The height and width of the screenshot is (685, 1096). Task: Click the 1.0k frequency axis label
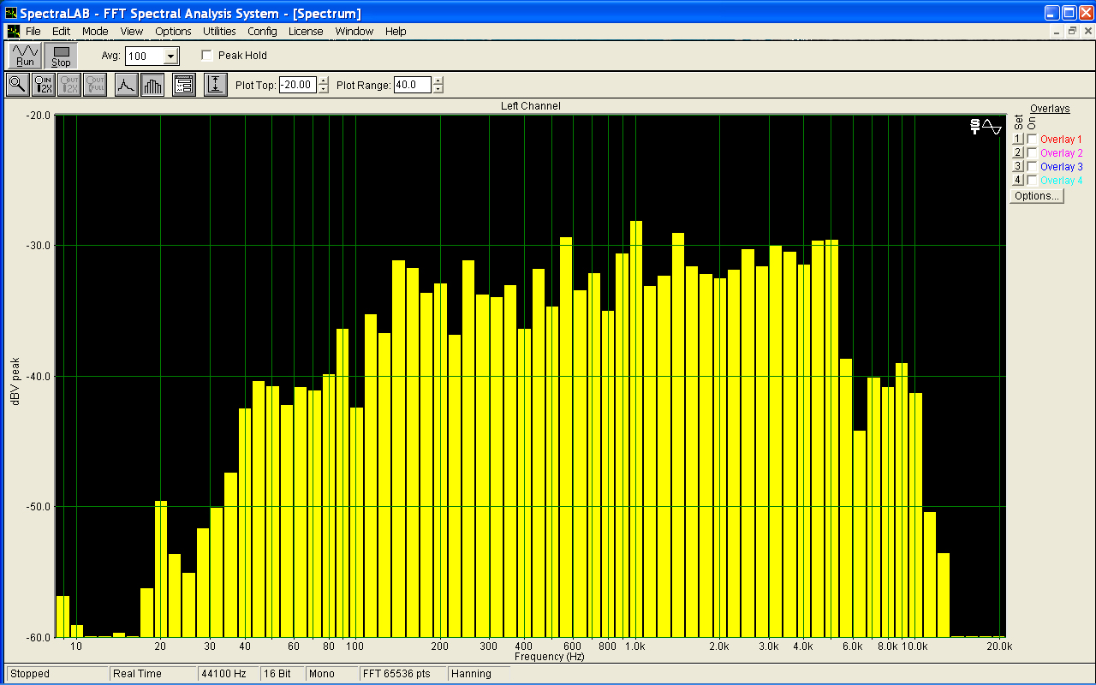634,646
